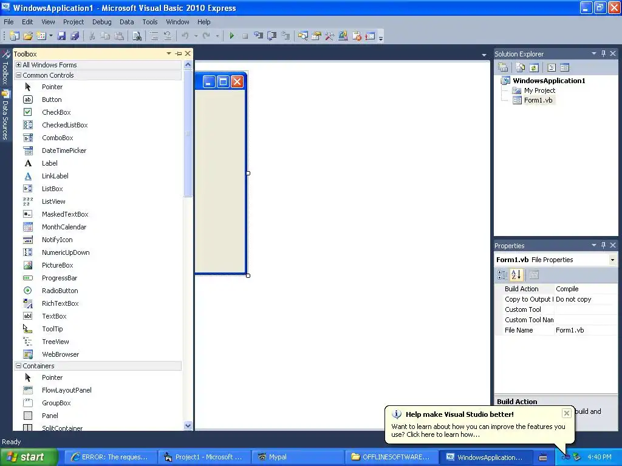Open Properties window position dropdown
This screenshot has height=466, width=622.
pos(594,245)
